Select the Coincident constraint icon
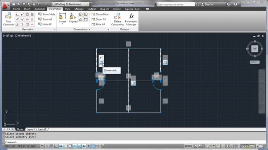 point(17,15)
